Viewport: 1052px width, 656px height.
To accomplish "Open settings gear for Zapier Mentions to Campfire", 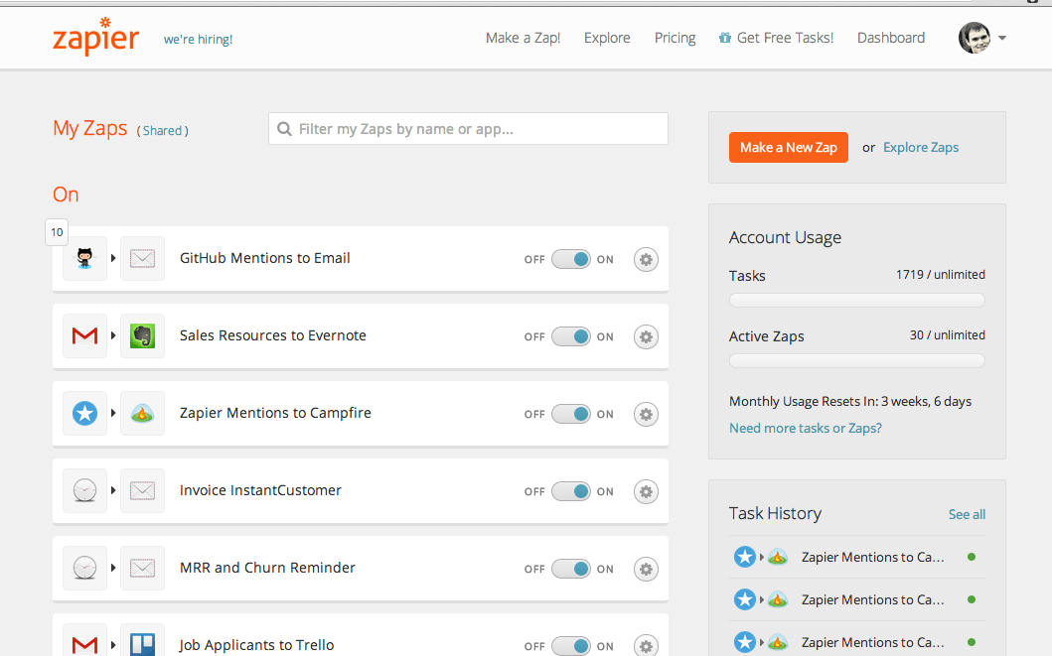I will 646,414.
